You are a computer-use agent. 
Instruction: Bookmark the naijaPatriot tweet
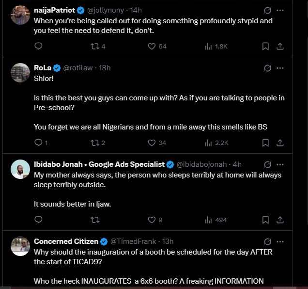pyautogui.click(x=265, y=47)
